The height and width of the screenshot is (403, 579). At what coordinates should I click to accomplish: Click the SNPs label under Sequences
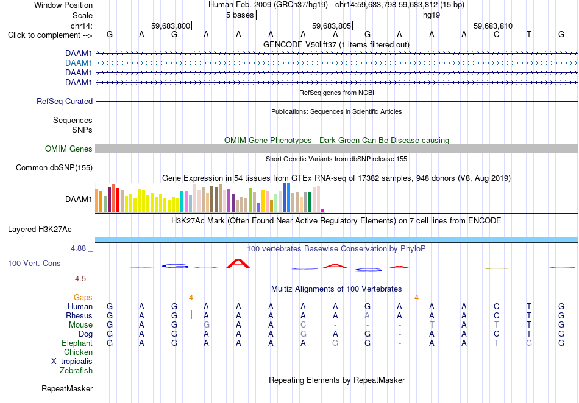point(82,130)
